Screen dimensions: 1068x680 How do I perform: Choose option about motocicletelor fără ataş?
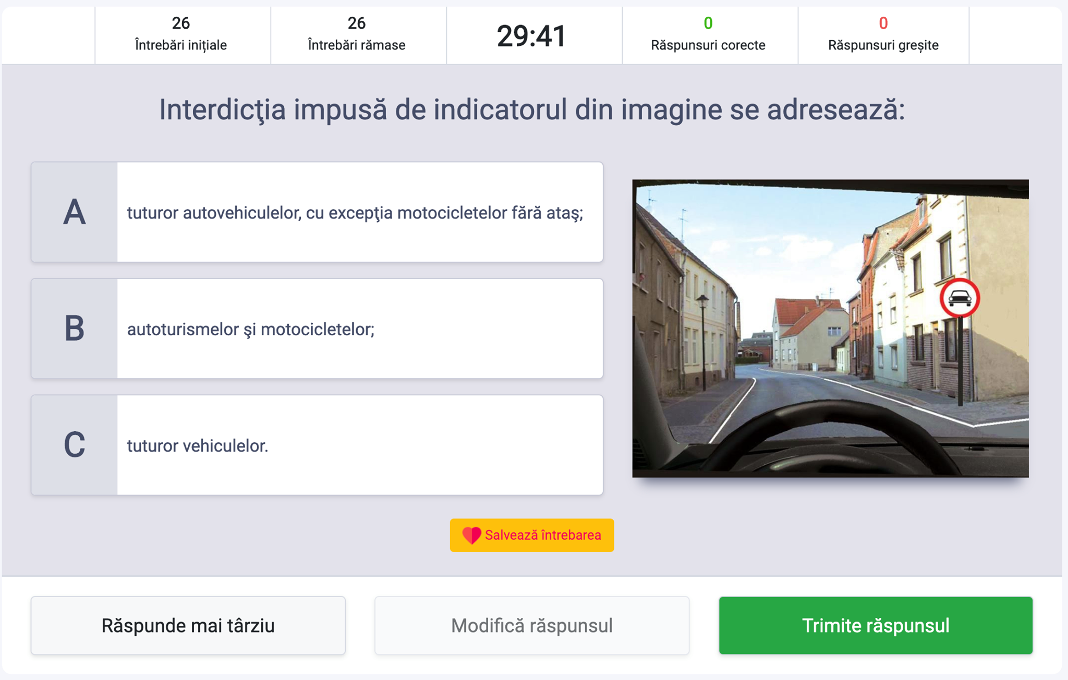pos(317,212)
